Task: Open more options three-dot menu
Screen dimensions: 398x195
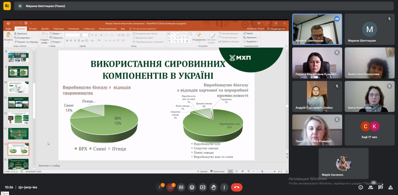Action: click(x=224, y=187)
